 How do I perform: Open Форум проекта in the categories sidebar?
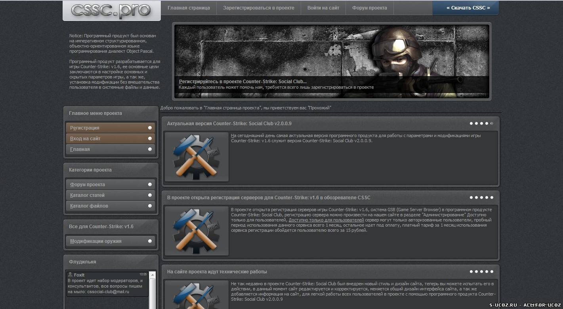[110, 185]
